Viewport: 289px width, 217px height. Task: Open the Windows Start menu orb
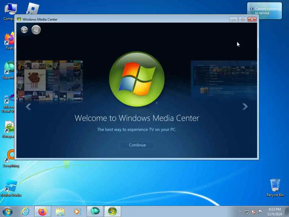pyautogui.click(x=8, y=211)
